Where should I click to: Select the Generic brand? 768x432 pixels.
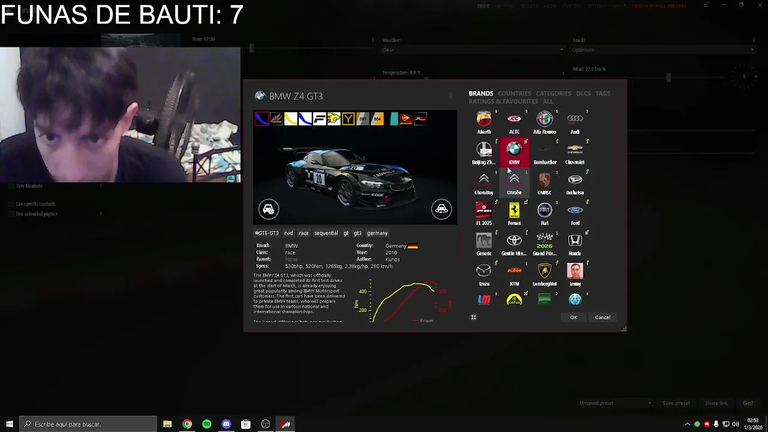coord(484,244)
